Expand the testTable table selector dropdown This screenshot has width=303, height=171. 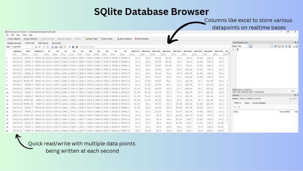(32, 47)
